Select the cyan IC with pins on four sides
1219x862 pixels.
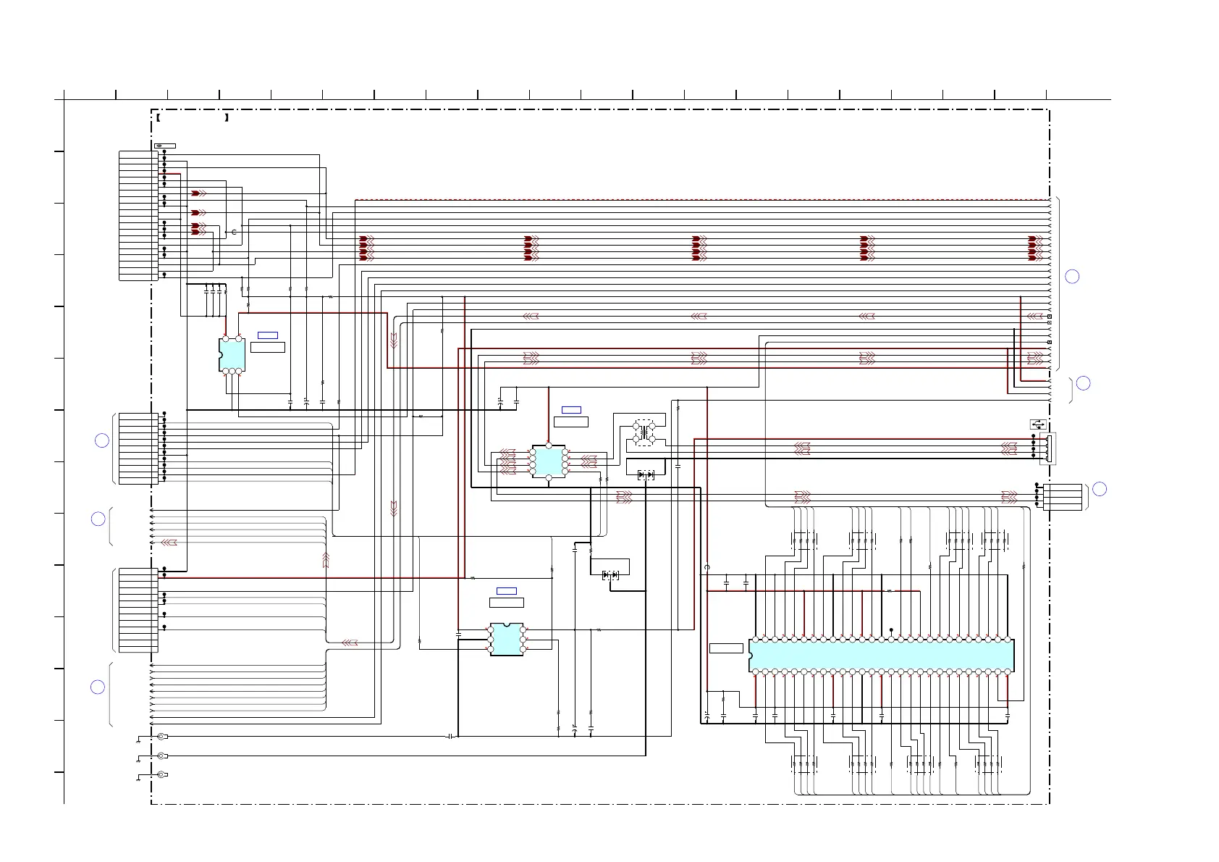pos(548,461)
